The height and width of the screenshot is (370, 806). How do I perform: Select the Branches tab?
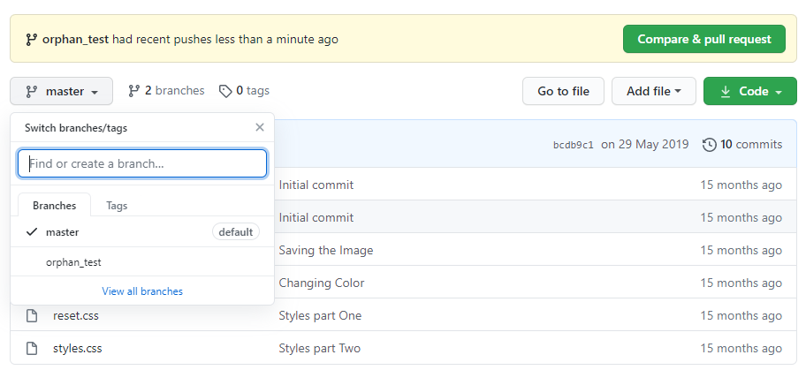click(55, 206)
